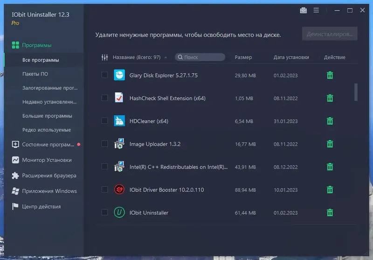Click the Программы sidebar heading
Image resolution: width=373 pixels, height=260 pixels.
tap(37, 45)
